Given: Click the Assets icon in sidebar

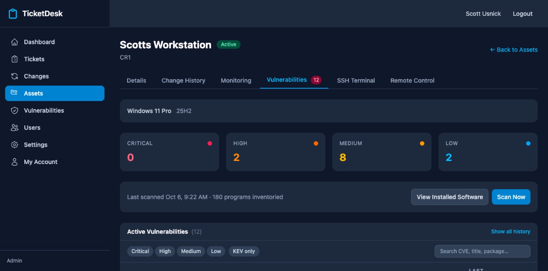Looking at the screenshot, I should (14, 93).
